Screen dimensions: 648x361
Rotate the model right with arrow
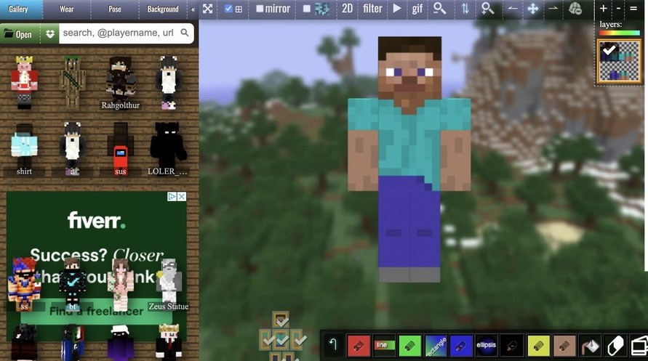[553, 9]
